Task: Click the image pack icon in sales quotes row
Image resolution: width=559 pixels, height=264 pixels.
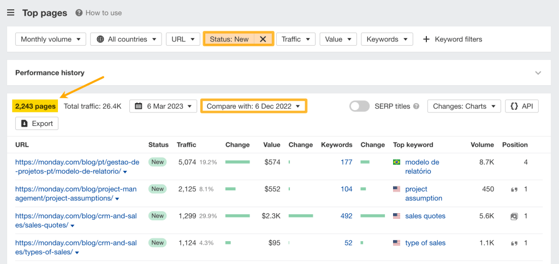Action: [x=514, y=216]
